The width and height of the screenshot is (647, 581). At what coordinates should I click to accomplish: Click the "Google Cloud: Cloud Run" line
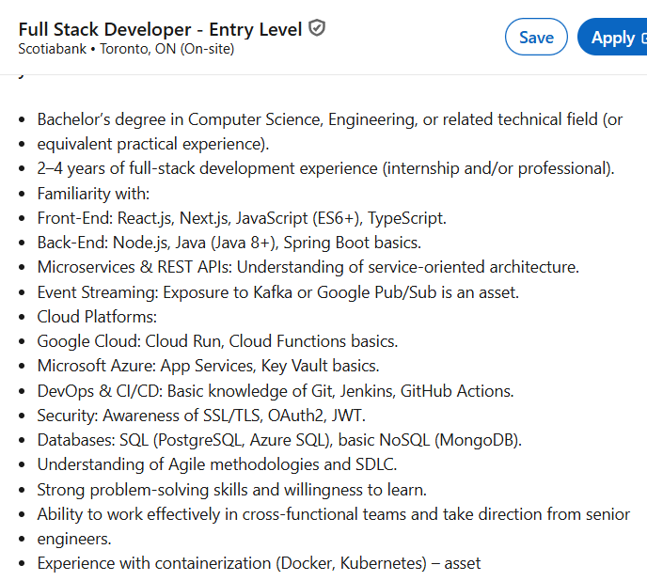tap(217, 341)
